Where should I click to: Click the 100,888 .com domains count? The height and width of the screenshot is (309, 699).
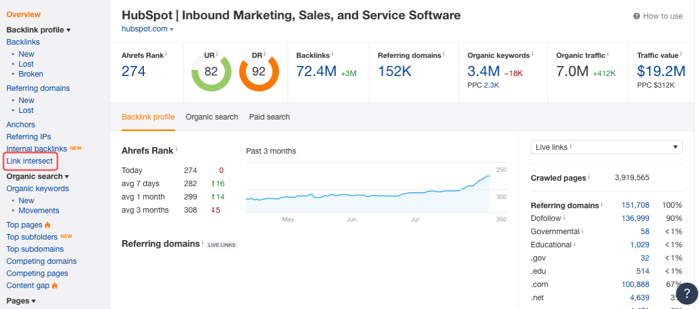[636, 284]
